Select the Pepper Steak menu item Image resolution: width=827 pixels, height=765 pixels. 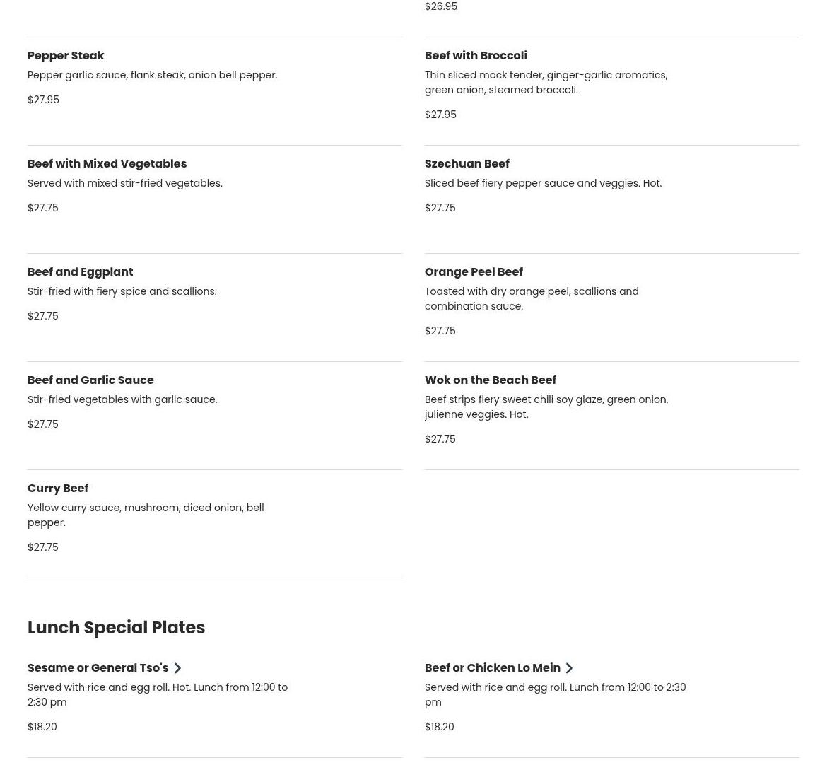(66, 55)
